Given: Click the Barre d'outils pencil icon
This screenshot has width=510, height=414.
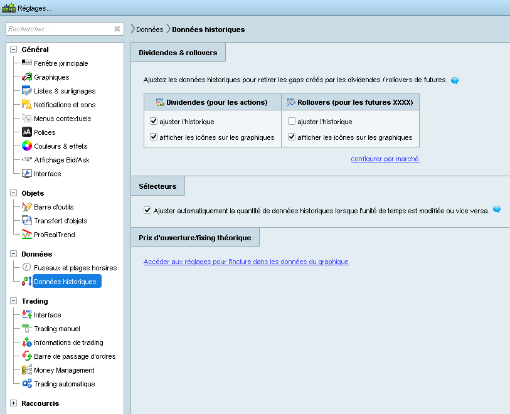Looking at the screenshot, I should [27, 207].
